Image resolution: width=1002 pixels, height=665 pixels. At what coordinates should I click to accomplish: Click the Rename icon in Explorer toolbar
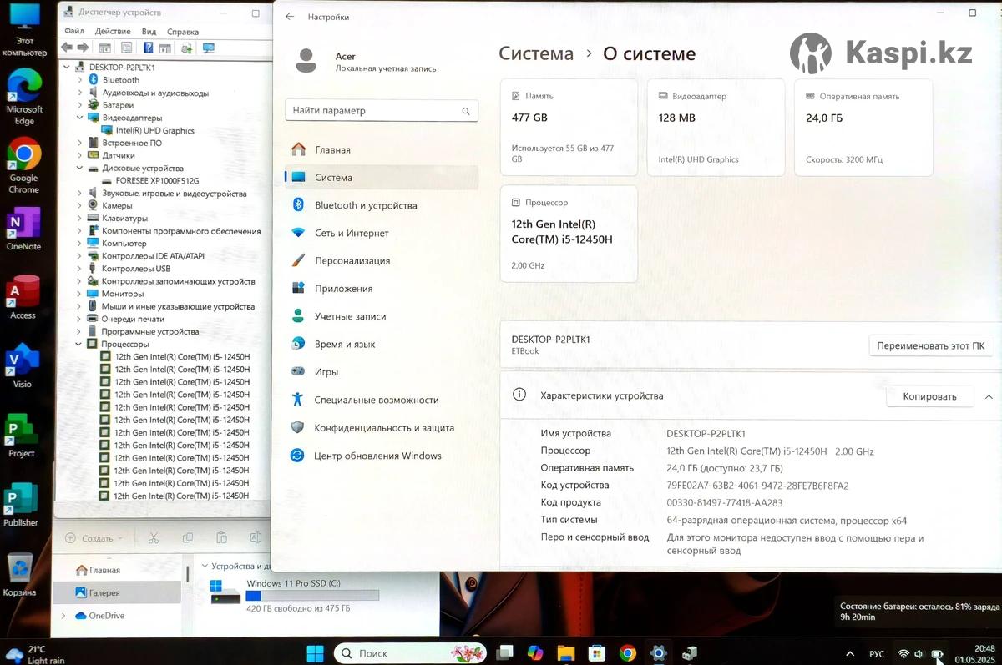[256, 538]
